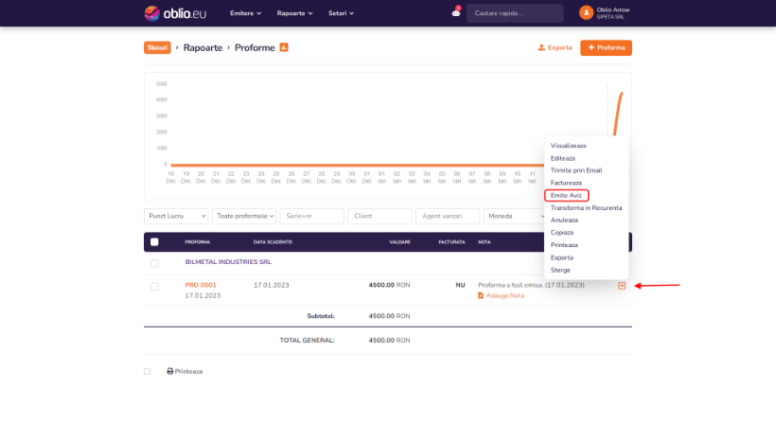776x424 pixels.
Task: Click the Agent vanzari filter field
Action: pos(448,216)
